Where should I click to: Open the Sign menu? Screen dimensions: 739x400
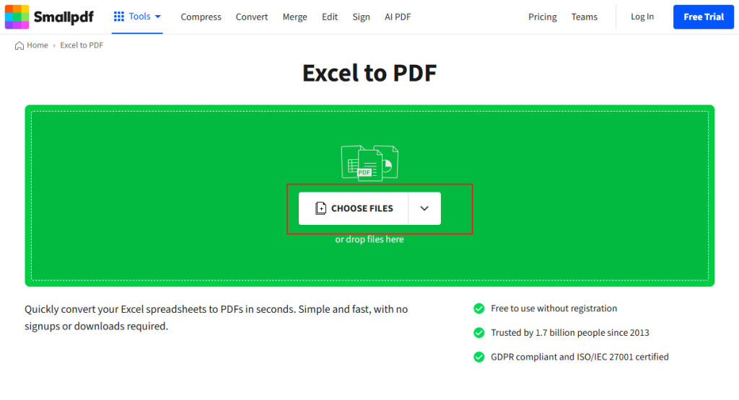click(x=361, y=17)
